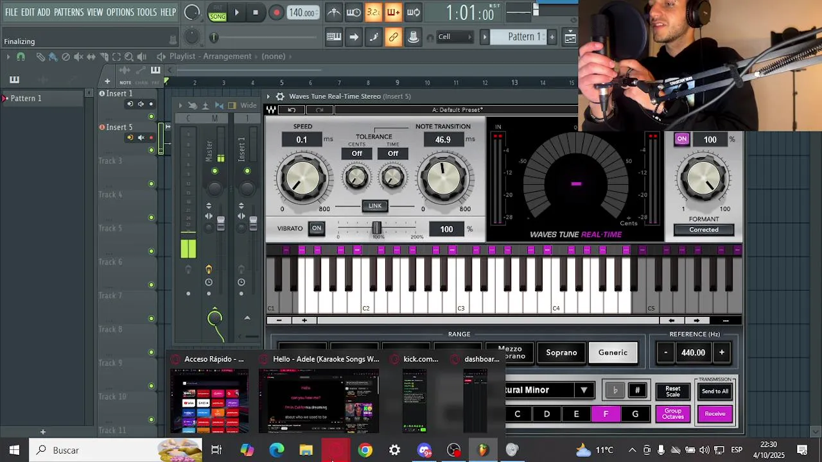
Task: Toggle loop recording icon
Action: tap(414, 12)
